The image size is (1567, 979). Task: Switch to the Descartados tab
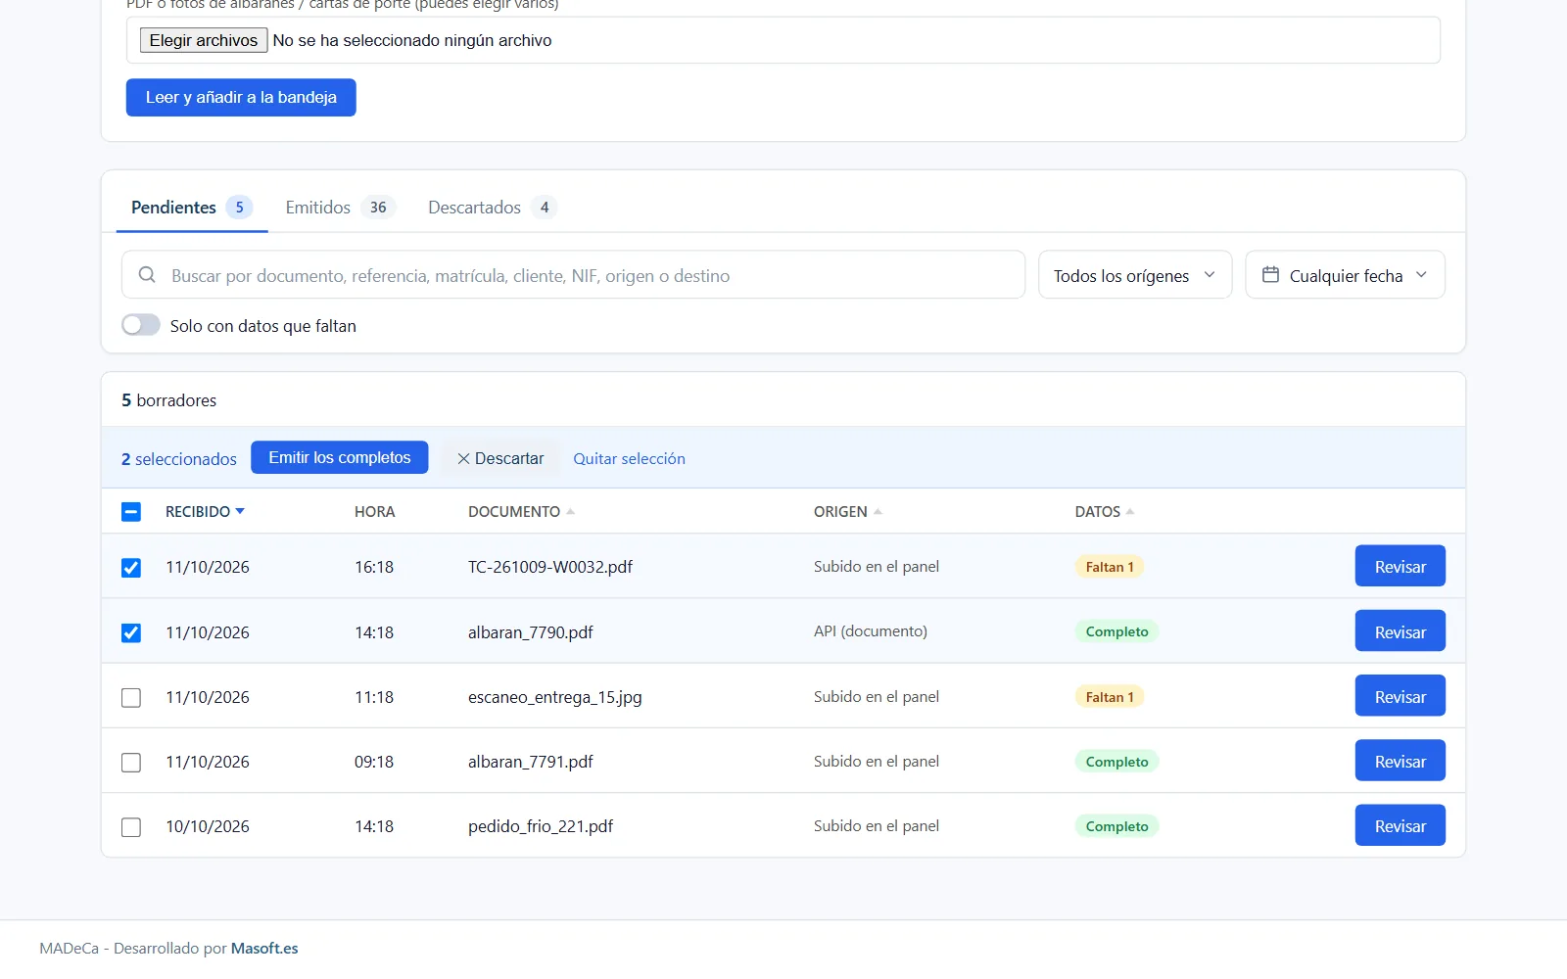tap(492, 208)
